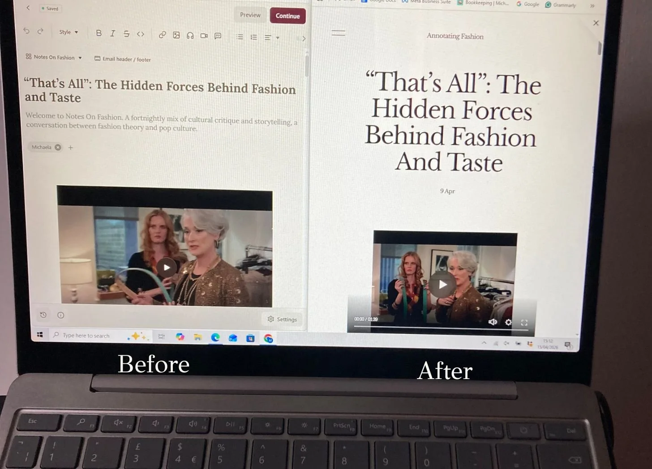Insert a hyperlink
Image resolution: width=652 pixels, height=469 pixels.
162,34
